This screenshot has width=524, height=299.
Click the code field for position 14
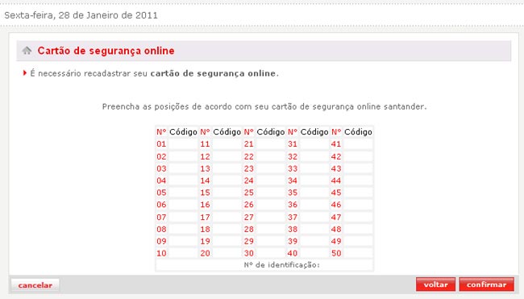coord(227,181)
